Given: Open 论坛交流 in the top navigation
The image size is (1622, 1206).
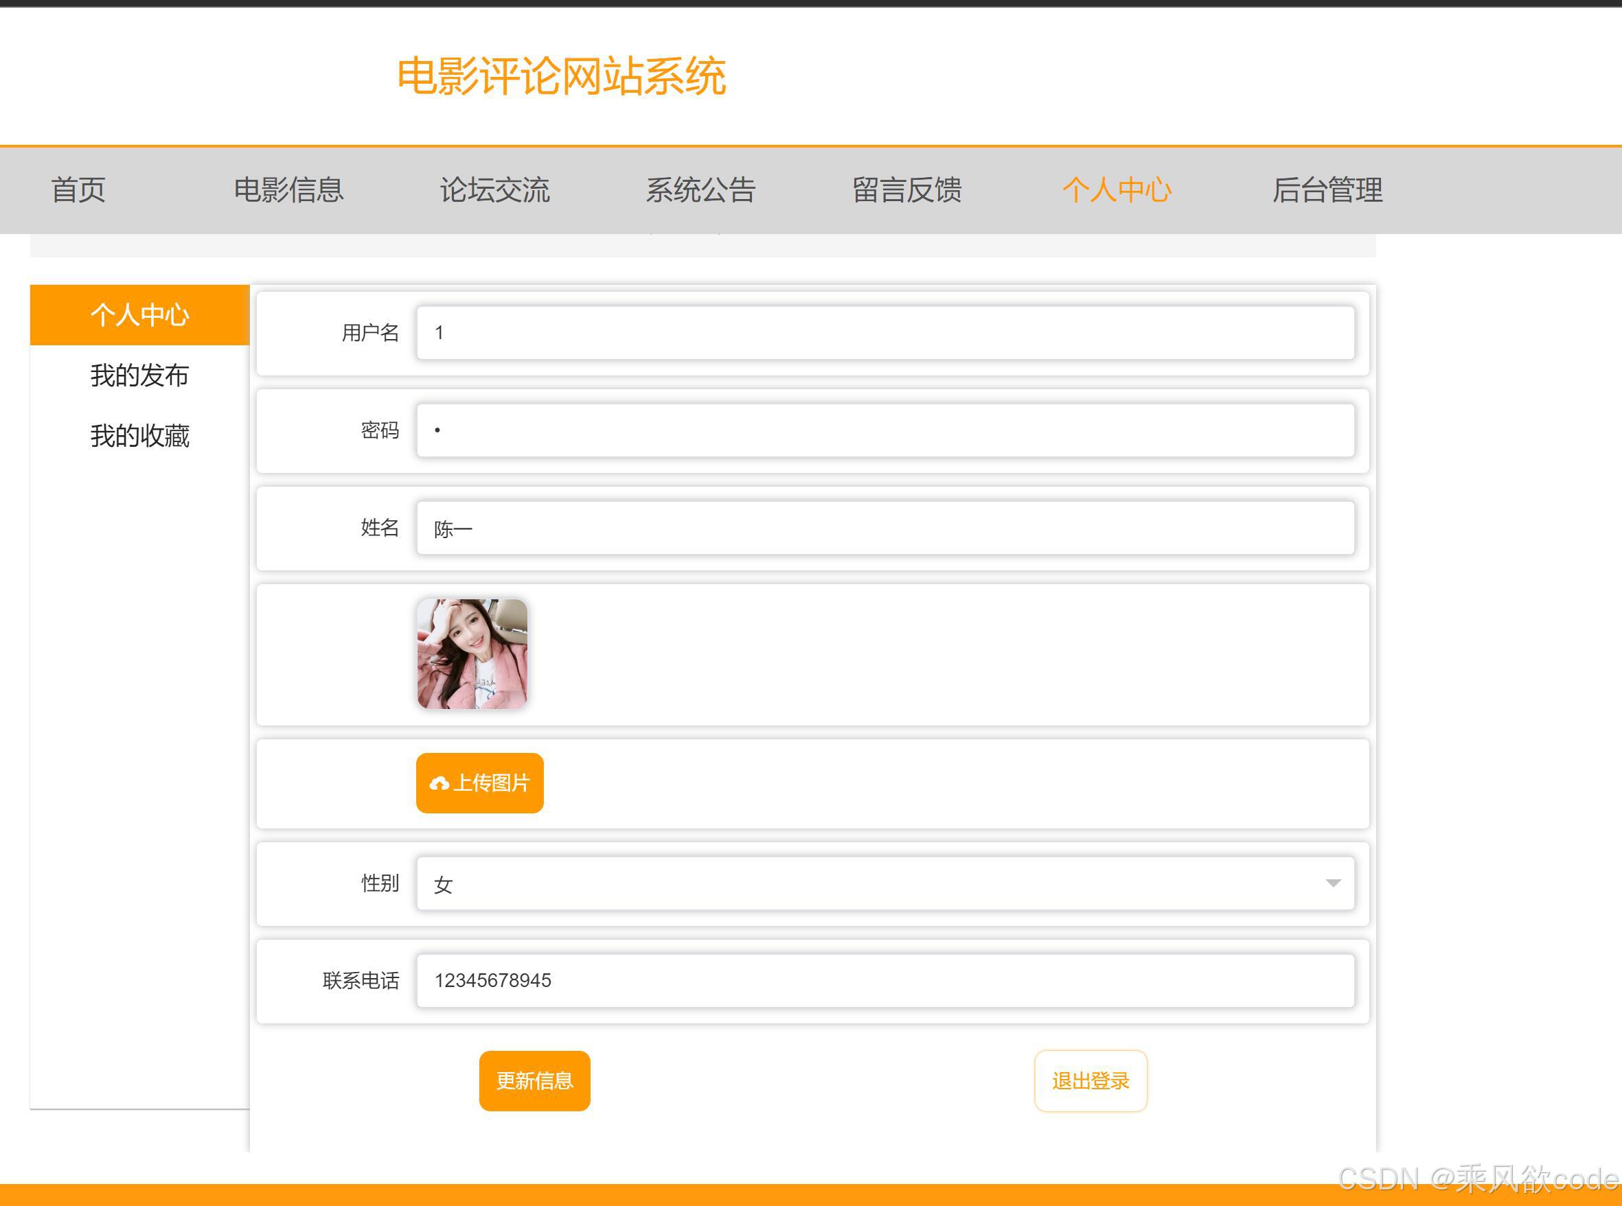Looking at the screenshot, I should 494,190.
